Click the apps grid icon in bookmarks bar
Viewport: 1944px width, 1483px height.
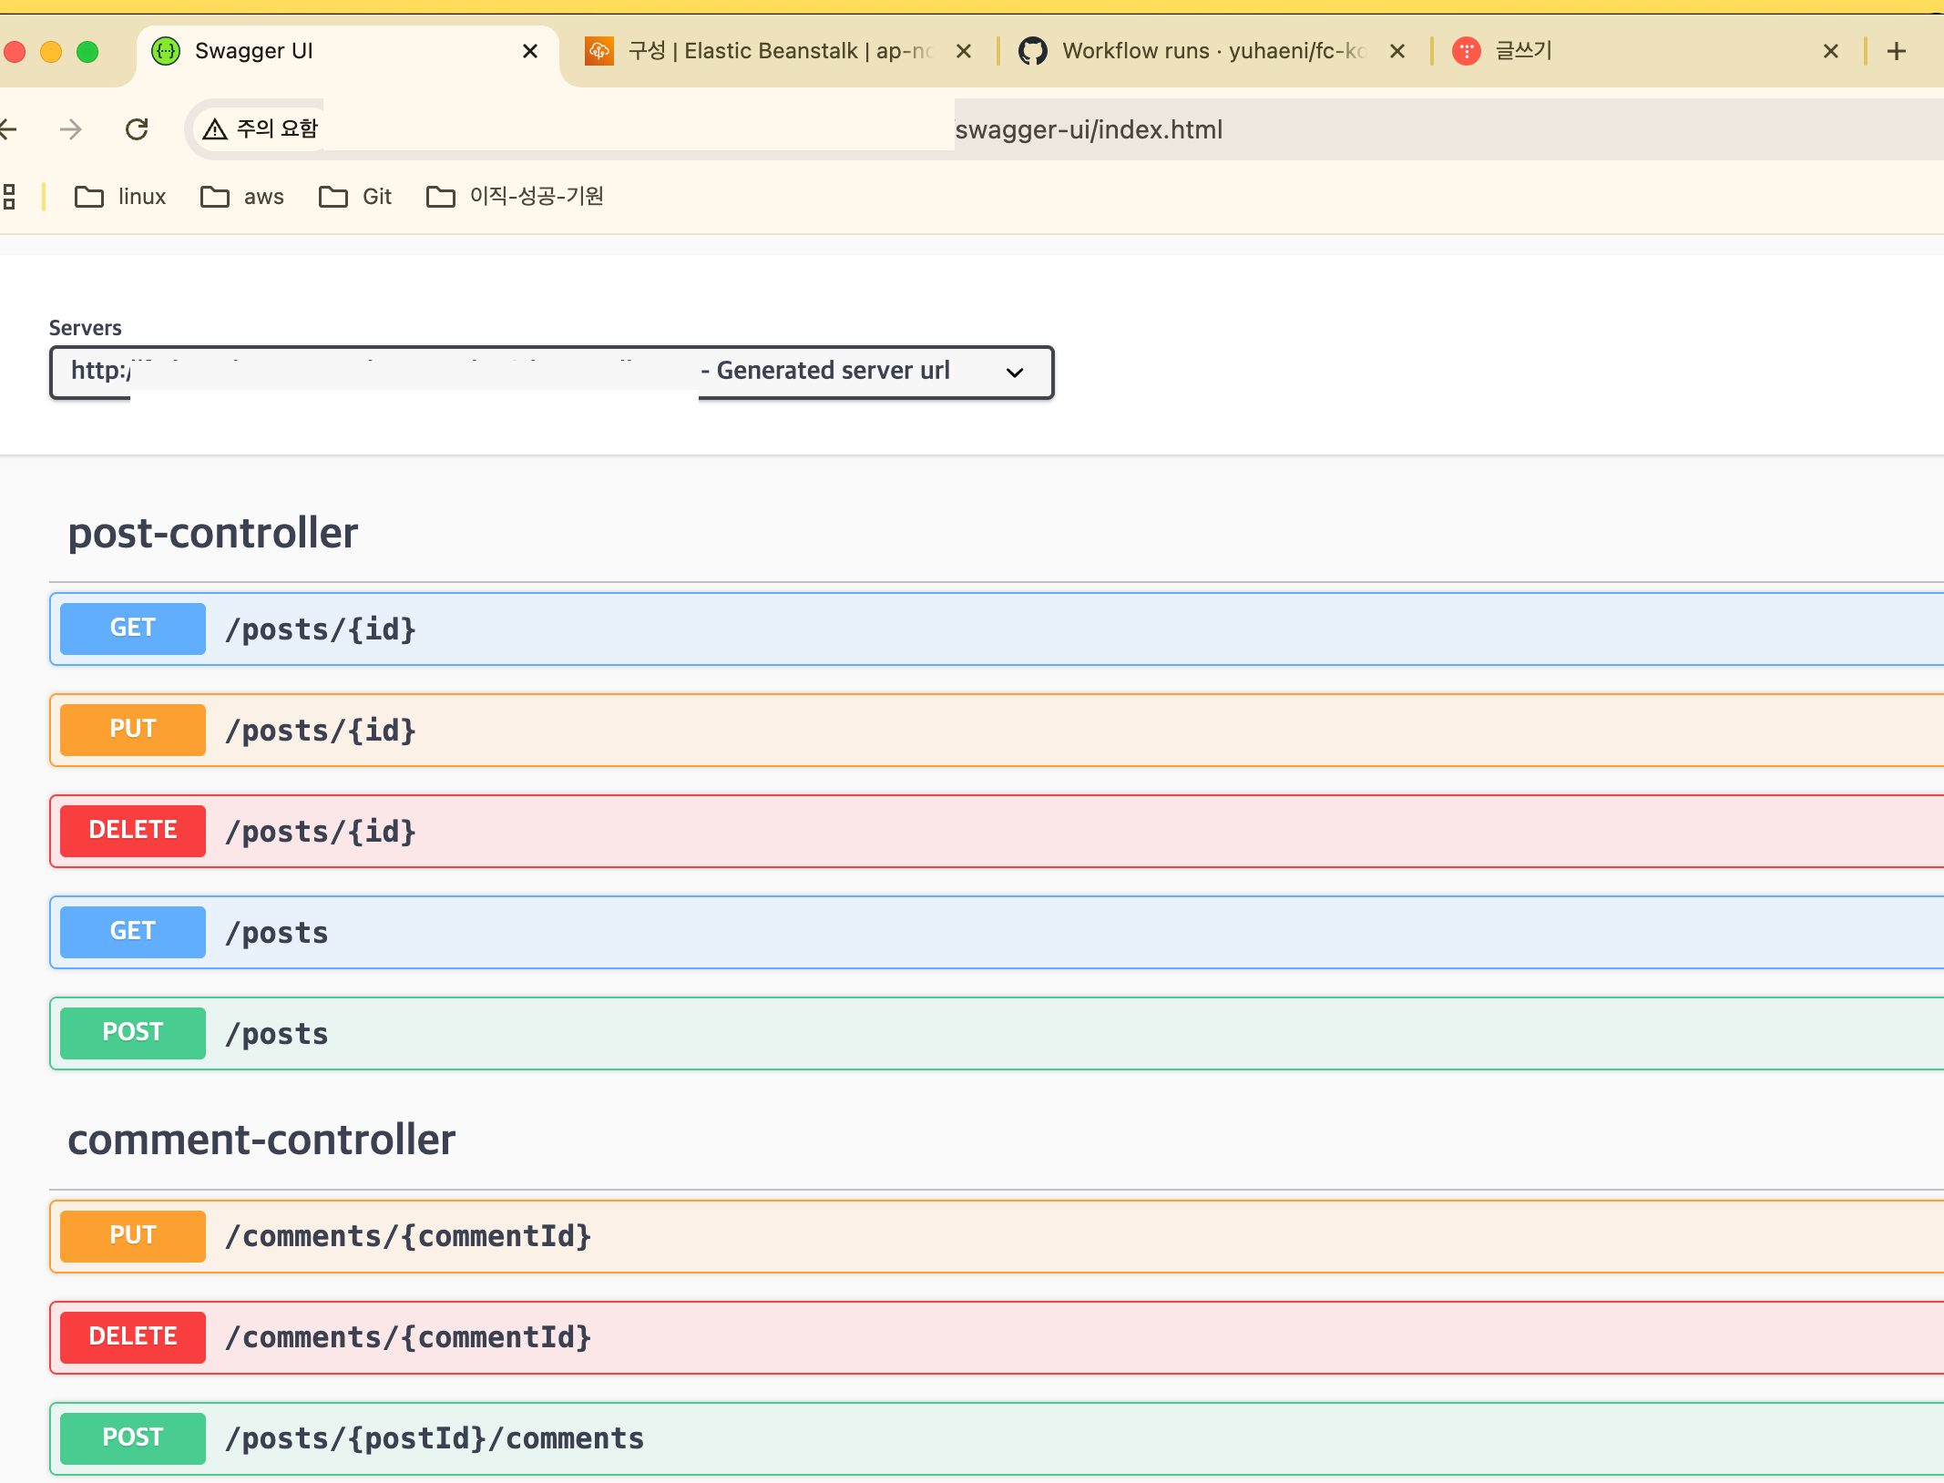coord(9,197)
